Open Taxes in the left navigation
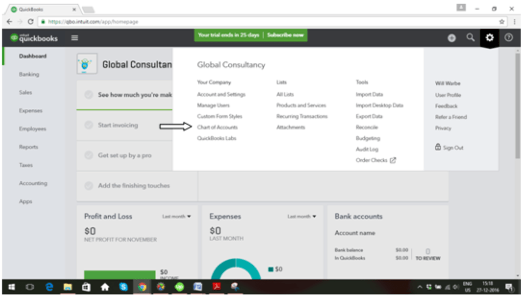Screen dimensions: 523x296 click(x=26, y=165)
